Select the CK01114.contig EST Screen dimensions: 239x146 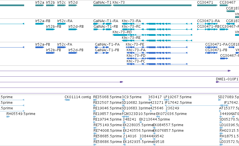67,100
